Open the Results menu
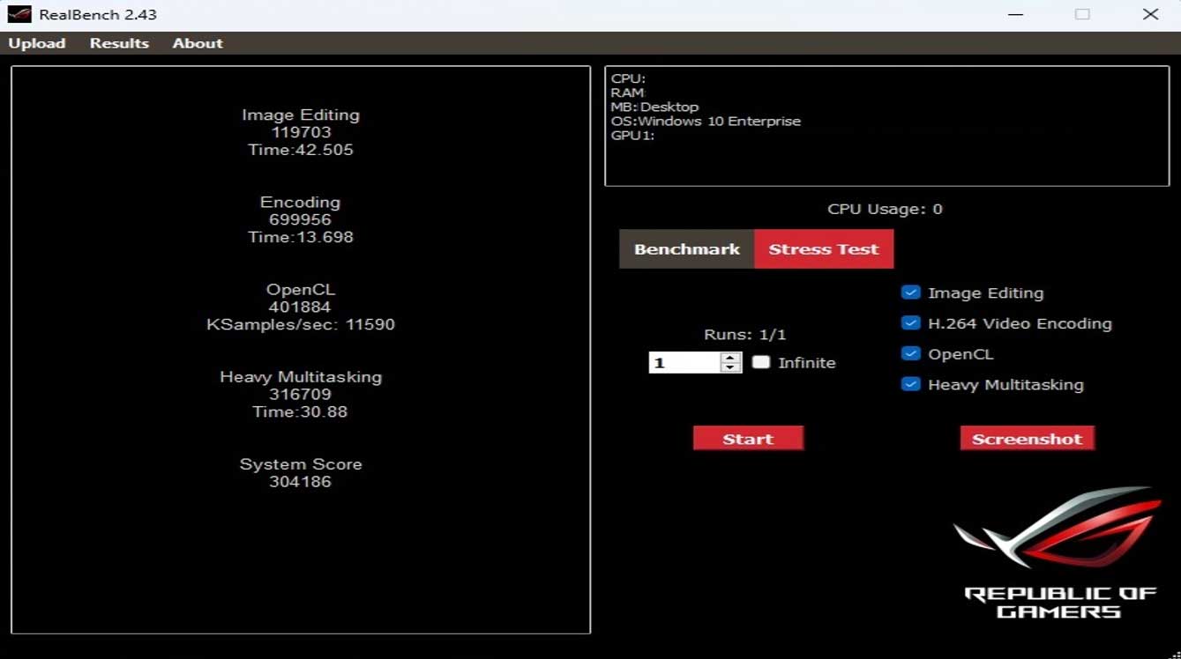This screenshot has height=659, width=1181. pyautogui.click(x=119, y=43)
